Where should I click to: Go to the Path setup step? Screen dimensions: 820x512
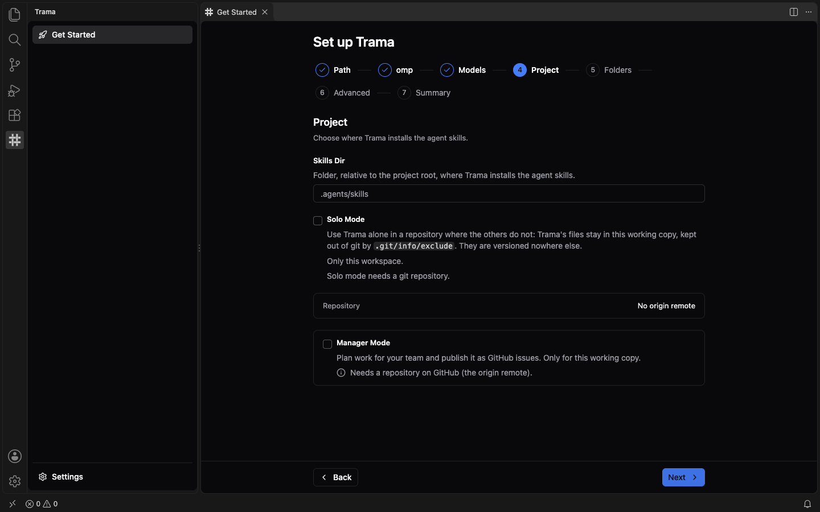(334, 70)
